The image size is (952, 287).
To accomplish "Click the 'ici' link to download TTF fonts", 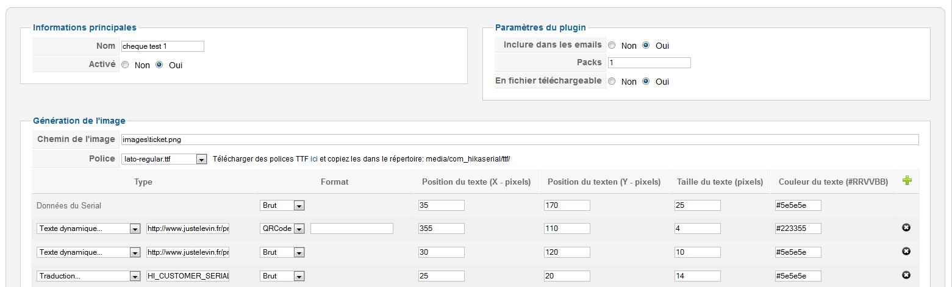I will [x=314, y=159].
